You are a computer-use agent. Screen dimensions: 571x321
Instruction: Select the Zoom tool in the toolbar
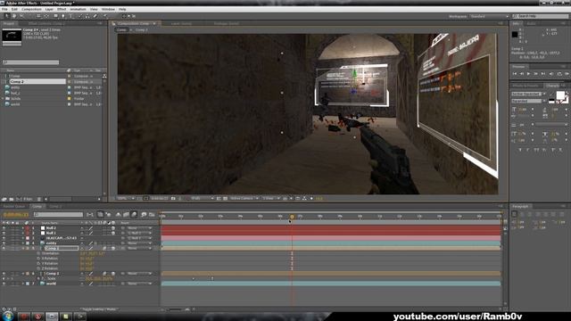[x=21, y=16]
